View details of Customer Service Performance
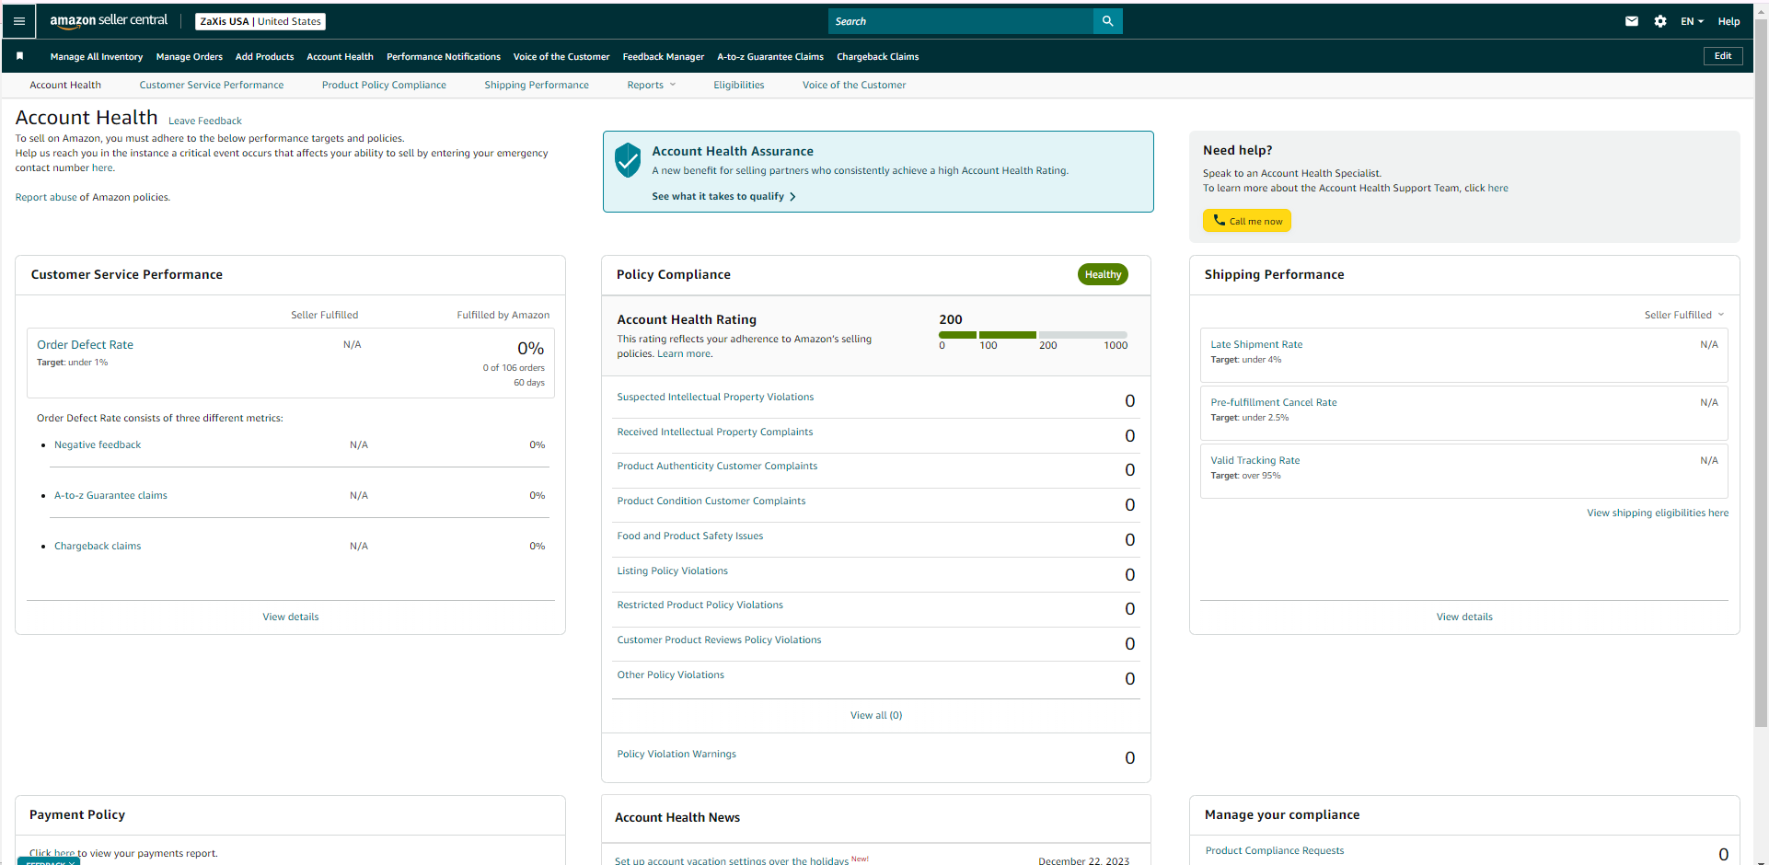This screenshot has height=865, width=1769. point(291,617)
